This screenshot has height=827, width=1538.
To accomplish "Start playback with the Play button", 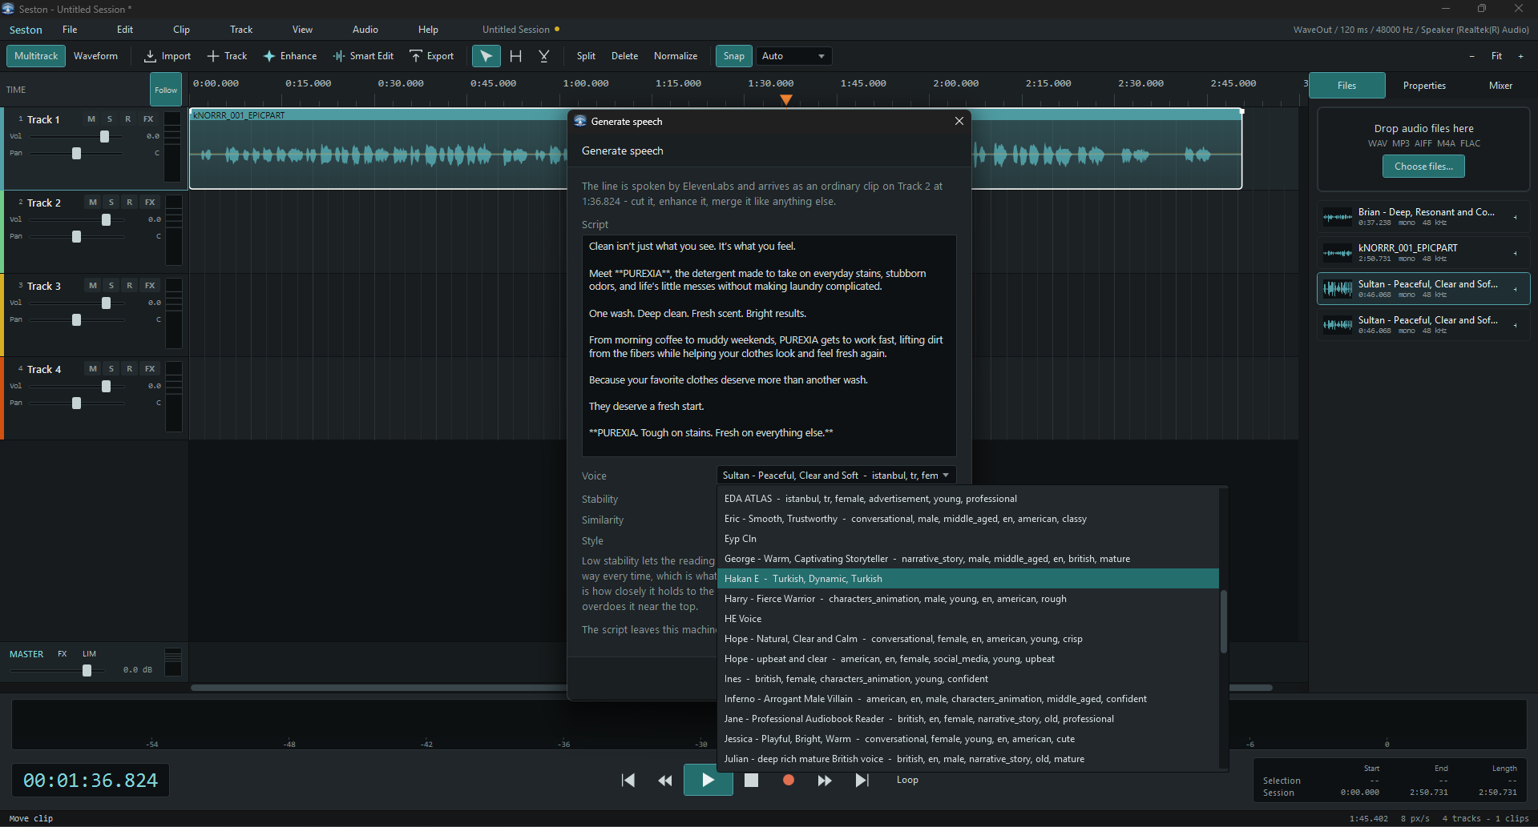I will pos(708,780).
